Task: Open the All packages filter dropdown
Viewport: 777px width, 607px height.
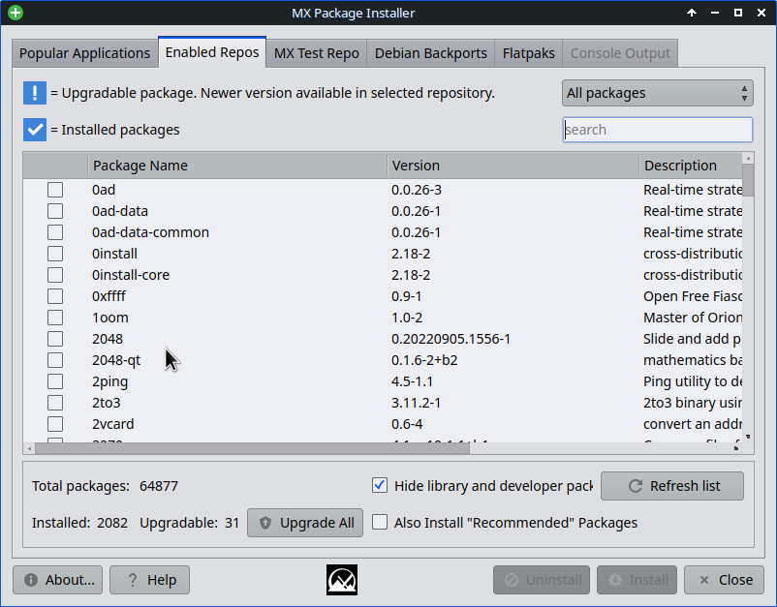Action: pos(657,93)
